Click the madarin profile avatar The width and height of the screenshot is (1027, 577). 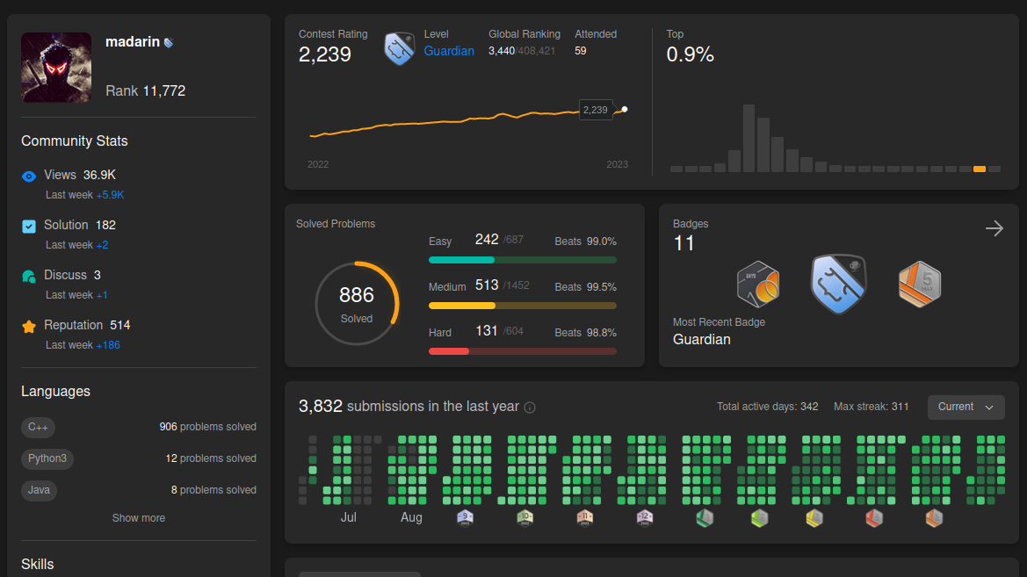[56, 68]
